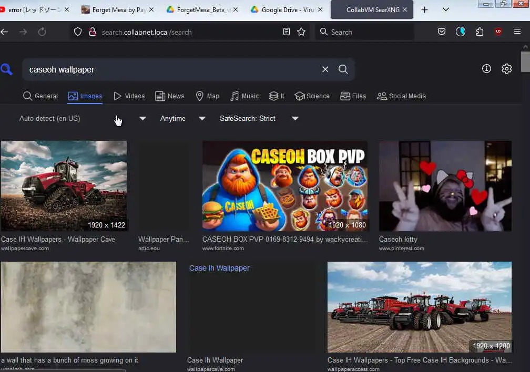Image resolution: width=530 pixels, height=372 pixels.
Task: Select the Files search category
Action: click(x=353, y=96)
